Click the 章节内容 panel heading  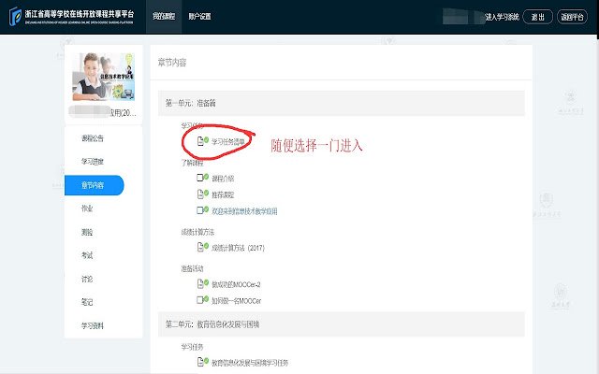point(172,63)
